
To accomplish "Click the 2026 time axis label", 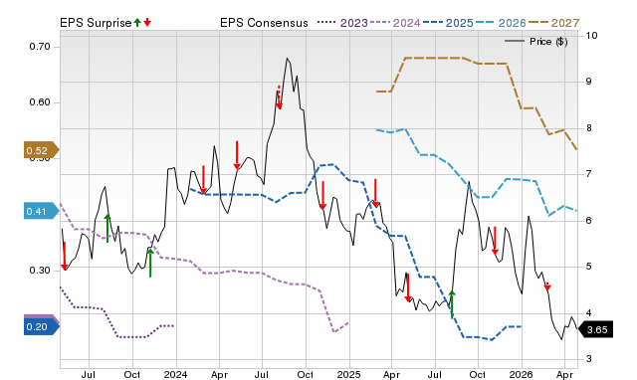I will (x=522, y=374).
